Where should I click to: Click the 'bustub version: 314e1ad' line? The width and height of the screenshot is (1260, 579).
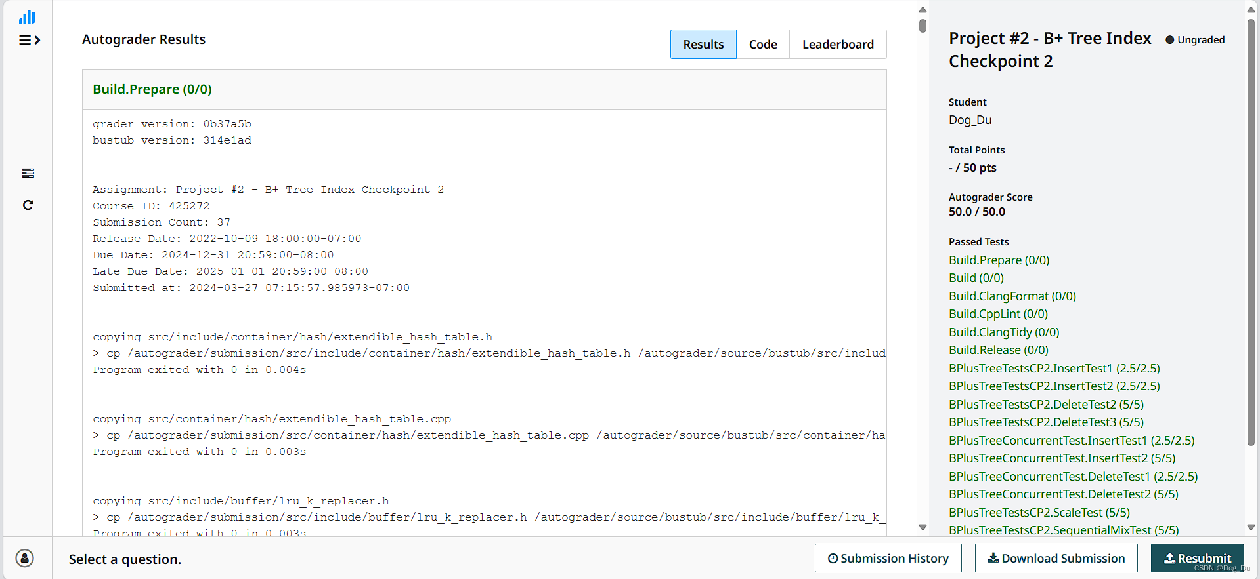[172, 140]
